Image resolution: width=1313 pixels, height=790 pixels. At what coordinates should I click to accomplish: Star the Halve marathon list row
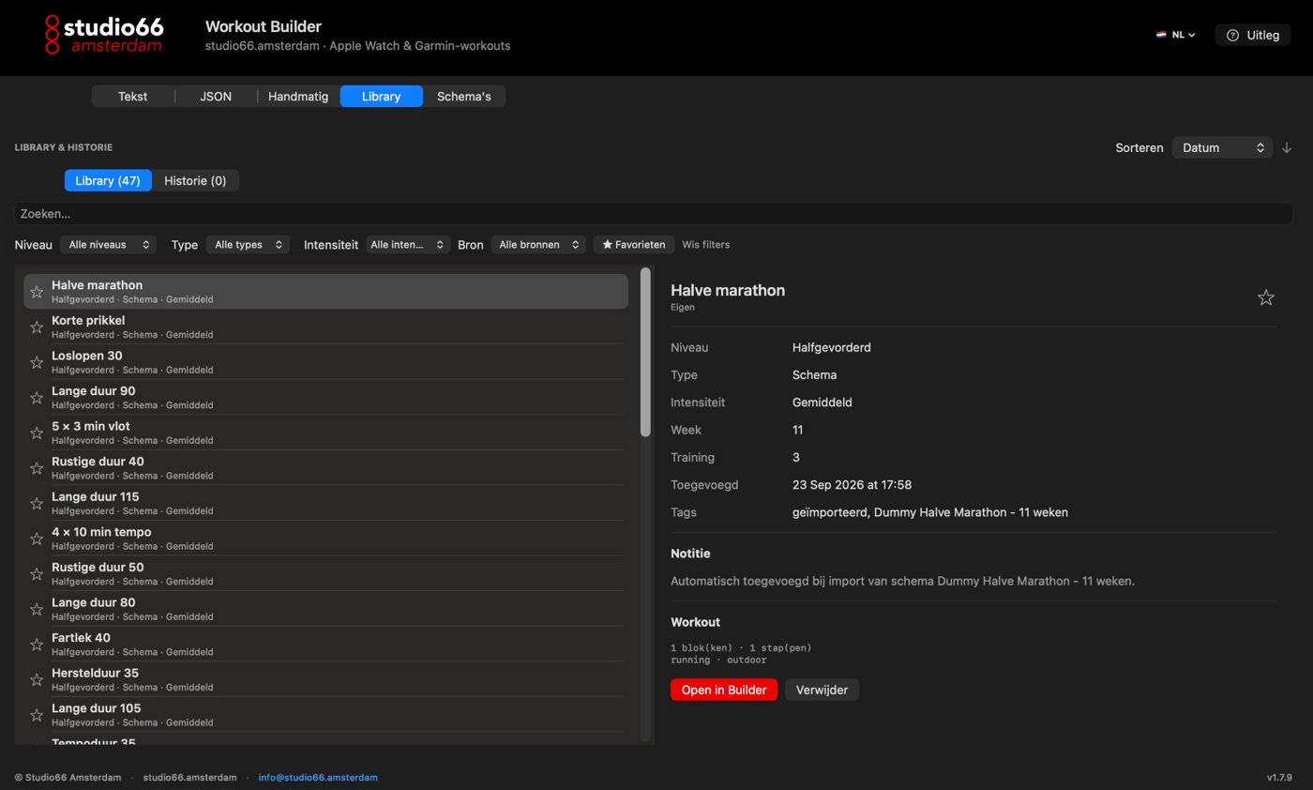37,292
